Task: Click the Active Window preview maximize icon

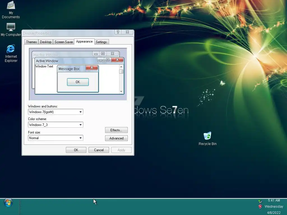Action: point(108,60)
